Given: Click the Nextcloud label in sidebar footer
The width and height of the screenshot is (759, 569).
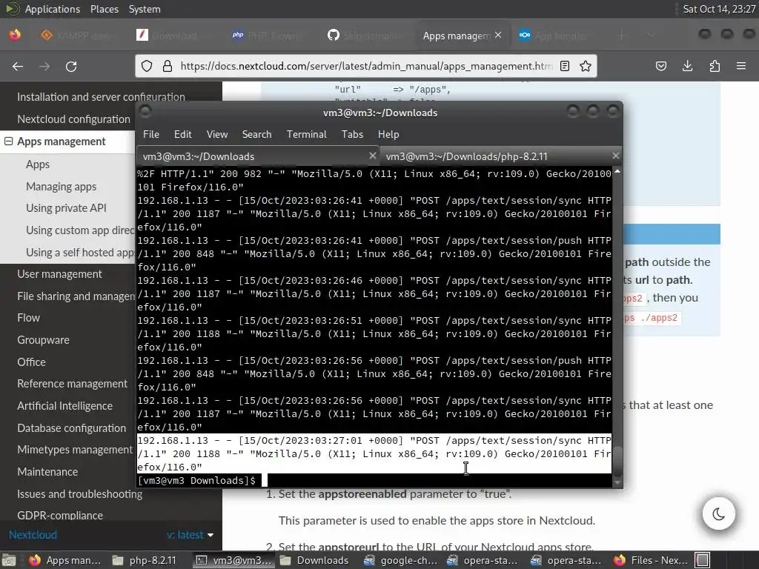Looking at the screenshot, I should (33, 535).
